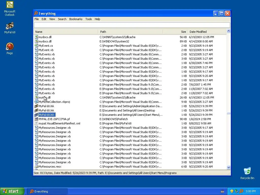The image size is (260, 195).
Task: Click icon of MyResources.resx
Action: pyautogui.click(x=36, y=167)
